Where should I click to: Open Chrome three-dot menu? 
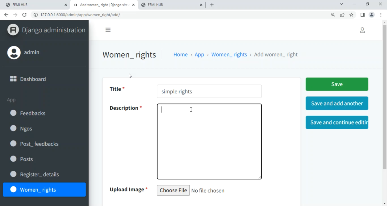pos(381,15)
